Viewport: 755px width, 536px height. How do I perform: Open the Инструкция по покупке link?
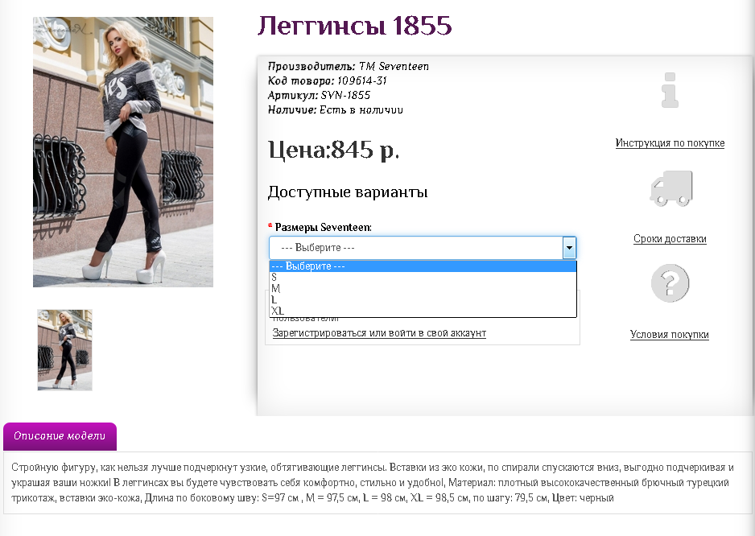click(670, 143)
